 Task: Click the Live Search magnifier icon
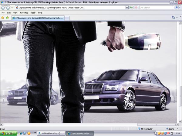(176, 8)
